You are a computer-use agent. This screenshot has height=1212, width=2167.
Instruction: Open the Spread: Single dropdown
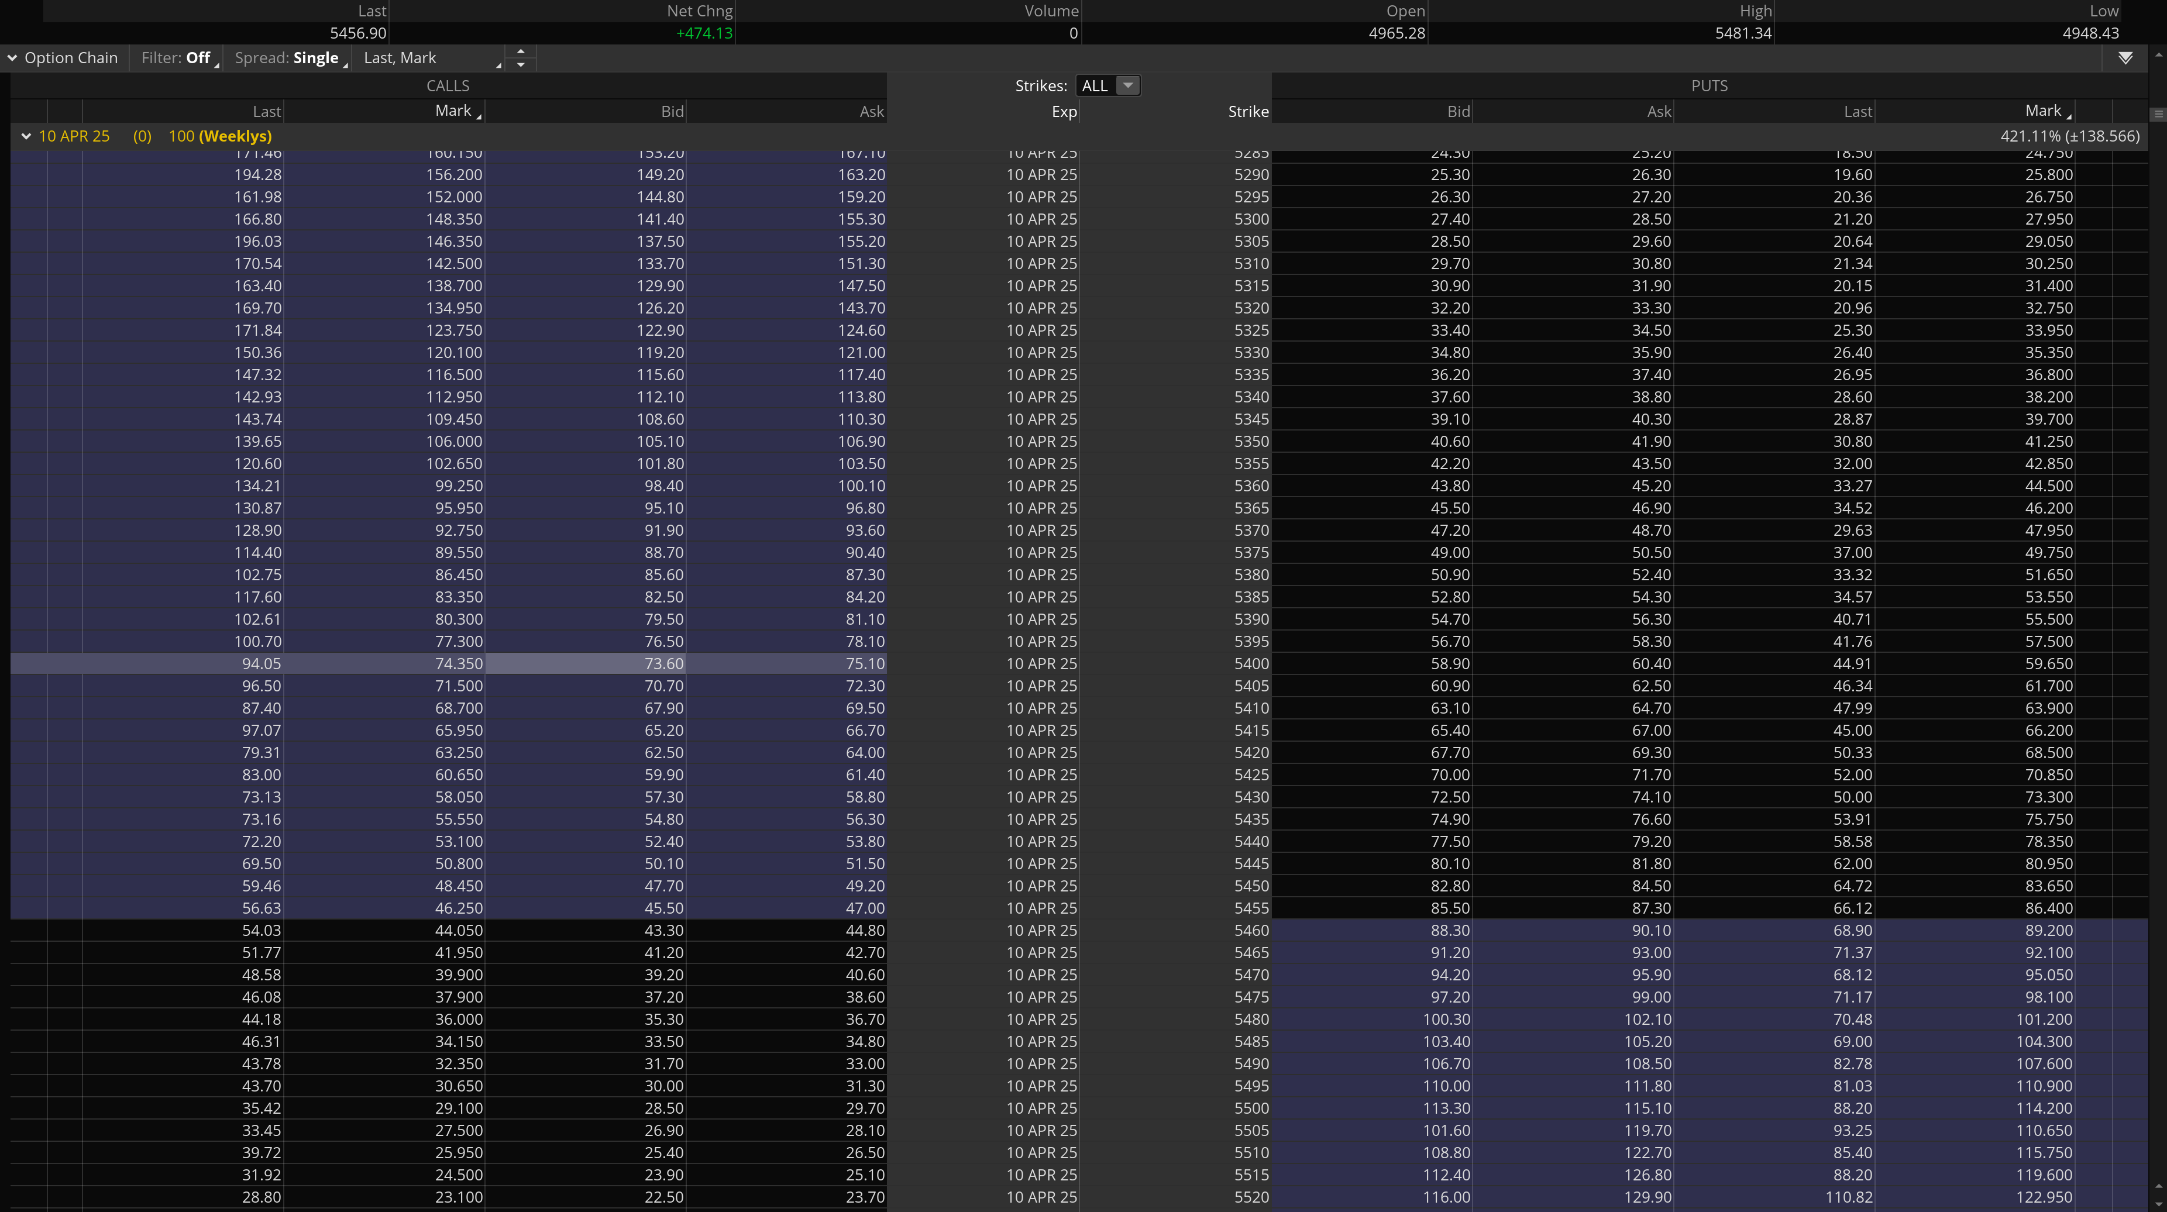click(288, 58)
